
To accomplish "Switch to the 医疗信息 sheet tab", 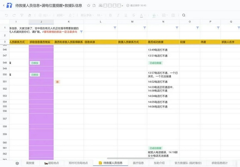I will 138,163.
